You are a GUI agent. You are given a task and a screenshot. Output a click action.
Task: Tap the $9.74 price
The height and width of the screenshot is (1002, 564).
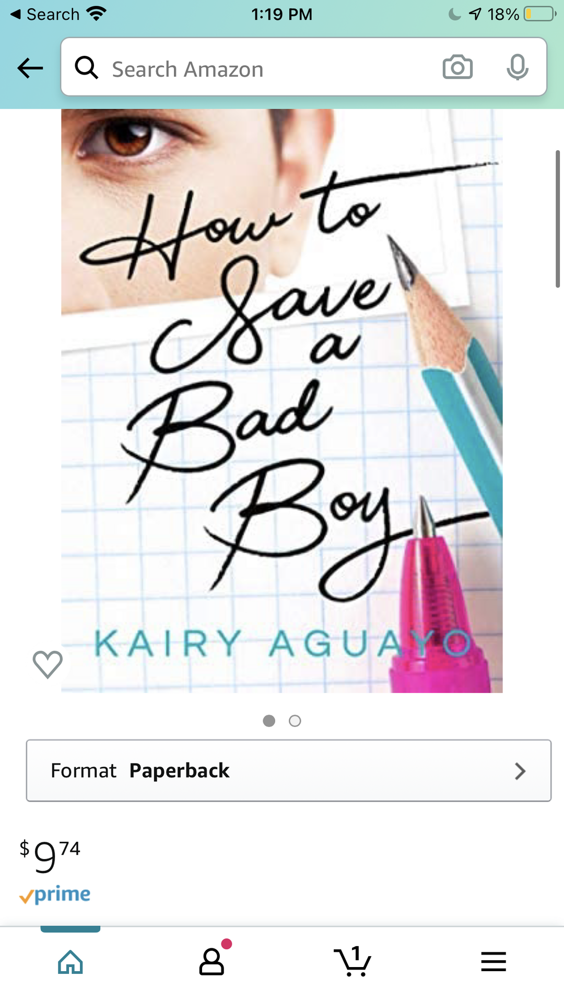50,856
